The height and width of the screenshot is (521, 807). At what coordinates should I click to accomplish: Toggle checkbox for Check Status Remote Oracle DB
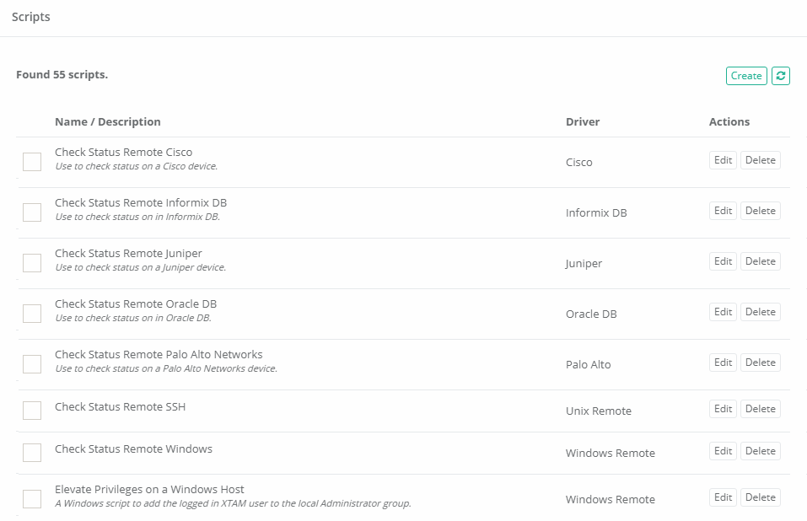tap(32, 314)
